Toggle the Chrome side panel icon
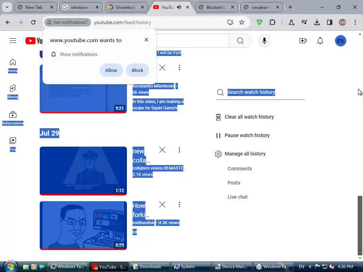Viewport: 363px width, 272px height. (x=330, y=22)
